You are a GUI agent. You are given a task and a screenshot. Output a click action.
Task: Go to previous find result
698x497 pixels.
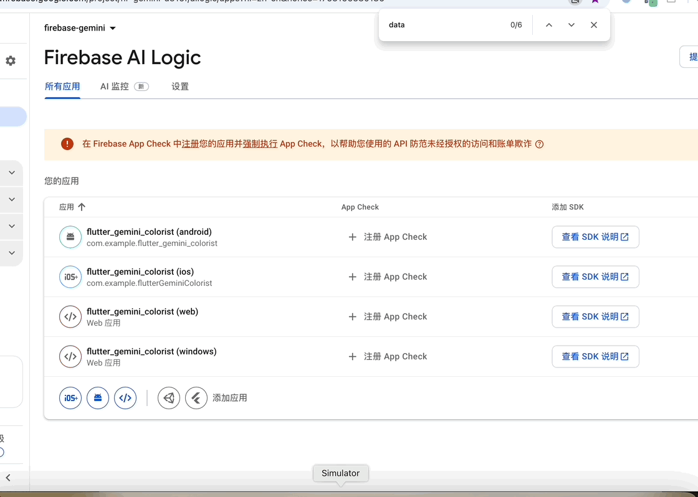click(549, 25)
